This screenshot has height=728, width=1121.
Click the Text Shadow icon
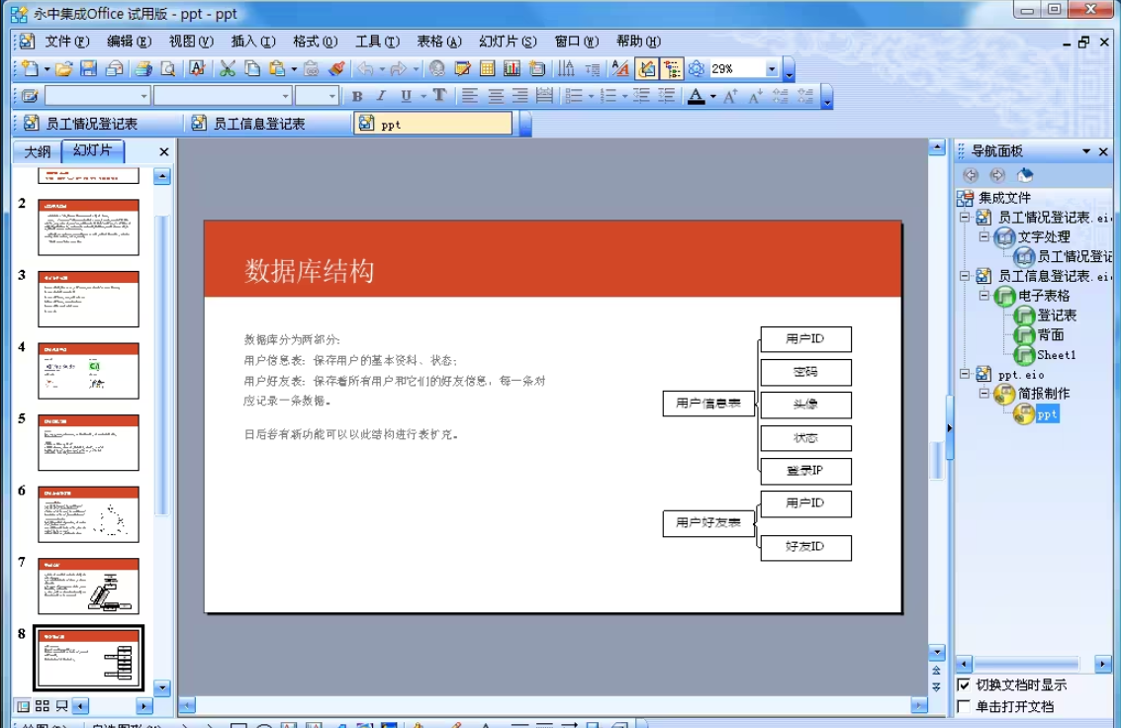[x=439, y=96]
